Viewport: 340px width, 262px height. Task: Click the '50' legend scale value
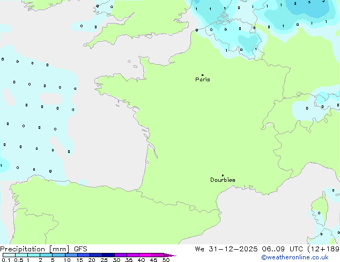(x=166, y=260)
